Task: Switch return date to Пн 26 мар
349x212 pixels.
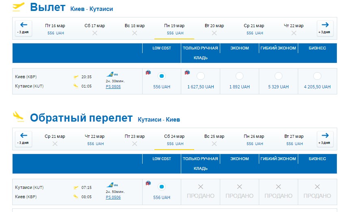Action: [254, 139]
